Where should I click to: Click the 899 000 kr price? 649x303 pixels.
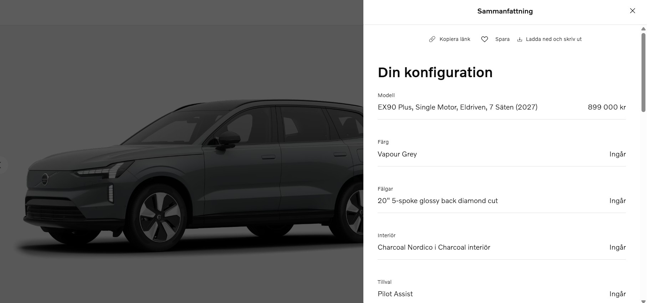click(607, 107)
